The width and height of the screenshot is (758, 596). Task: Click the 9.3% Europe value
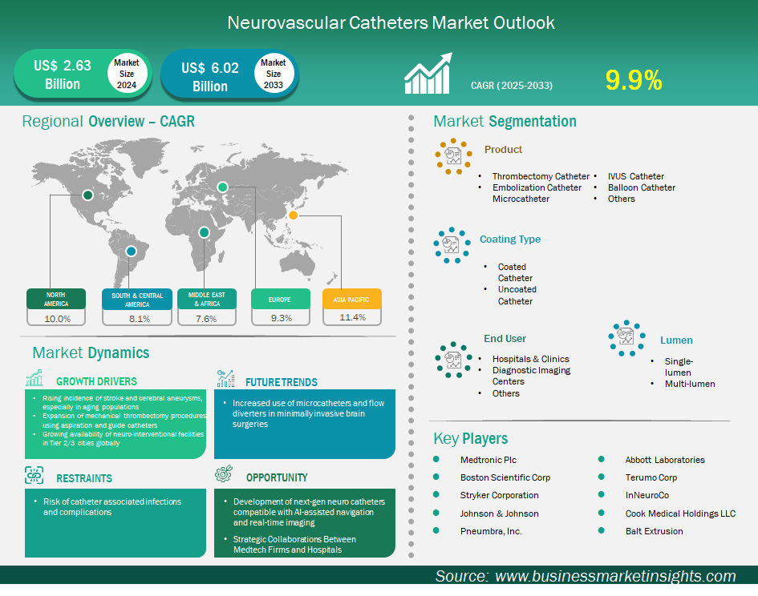pyautogui.click(x=282, y=318)
